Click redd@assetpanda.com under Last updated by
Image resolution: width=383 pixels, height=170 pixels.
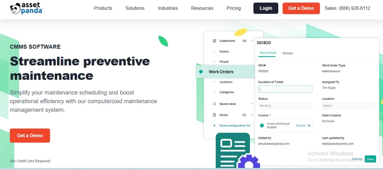(x=338, y=144)
